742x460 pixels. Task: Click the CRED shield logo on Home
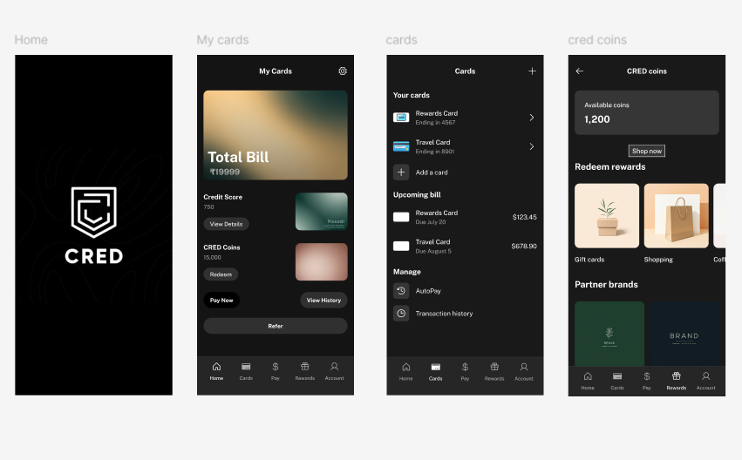[x=93, y=213]
